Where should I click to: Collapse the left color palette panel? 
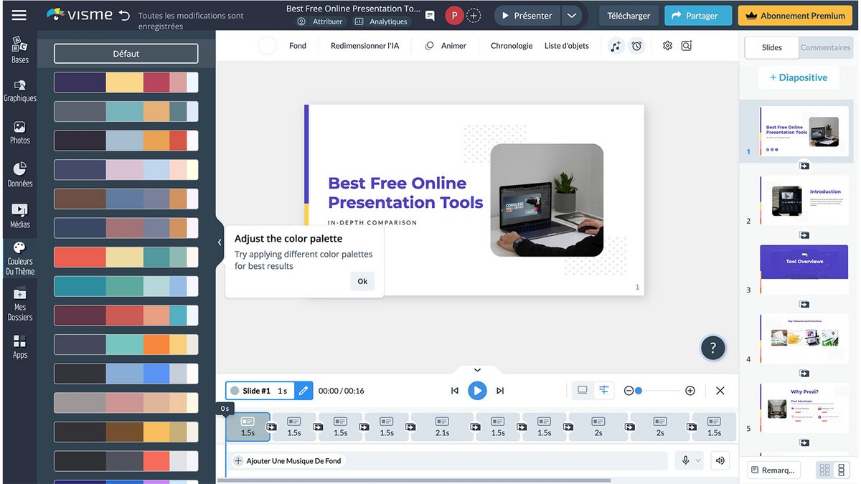point(220,242)
